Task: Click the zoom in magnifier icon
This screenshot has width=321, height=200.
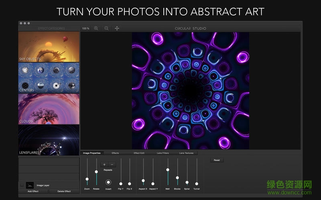Action: (x=96, y=28)
